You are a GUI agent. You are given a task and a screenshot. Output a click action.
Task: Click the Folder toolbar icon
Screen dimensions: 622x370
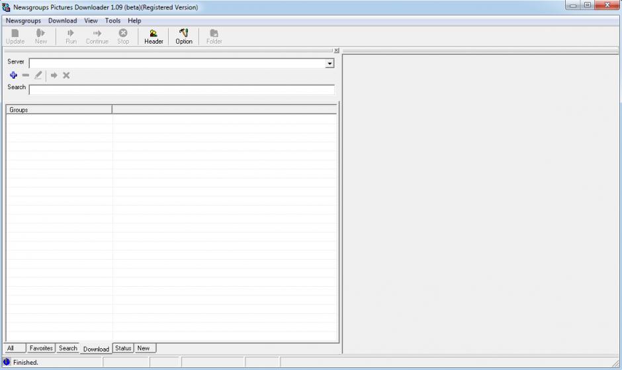(x=214, y=36)
